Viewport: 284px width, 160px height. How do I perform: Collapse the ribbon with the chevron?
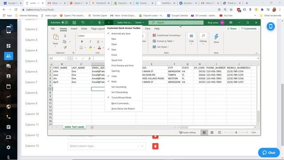coord(256,53)
